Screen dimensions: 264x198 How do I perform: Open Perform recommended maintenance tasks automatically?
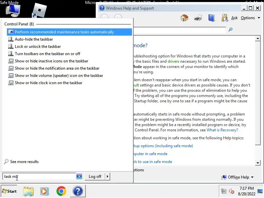(69, 32)
